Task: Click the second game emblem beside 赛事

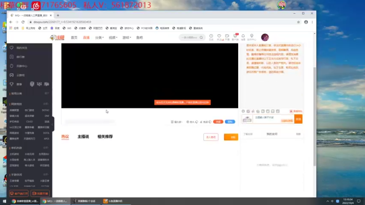Action: click(39, 84)
